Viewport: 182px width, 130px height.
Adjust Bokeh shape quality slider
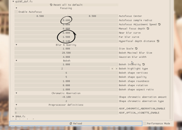pos(66,77)
